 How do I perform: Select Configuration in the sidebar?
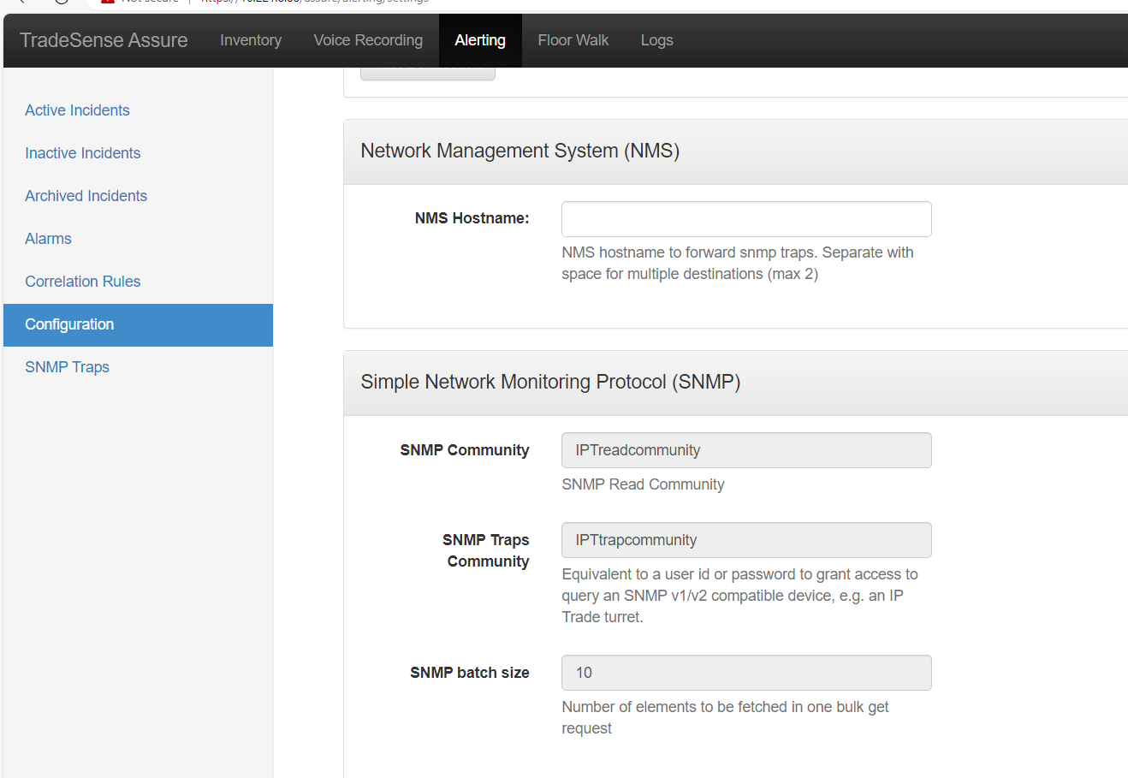138,325
